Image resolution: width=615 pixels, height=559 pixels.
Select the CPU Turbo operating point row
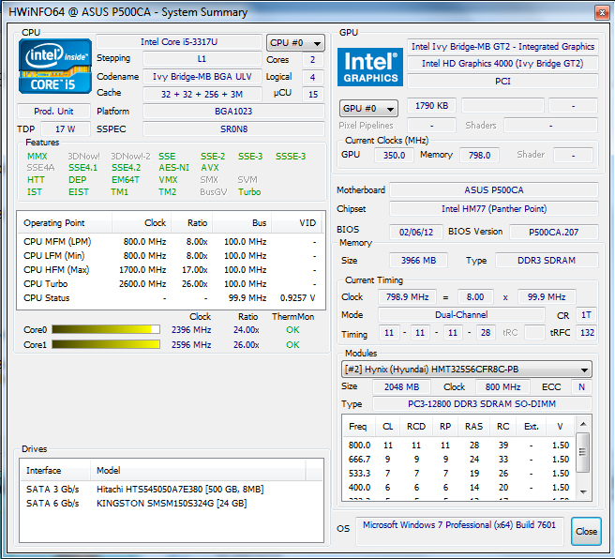[x=170, y=283]
